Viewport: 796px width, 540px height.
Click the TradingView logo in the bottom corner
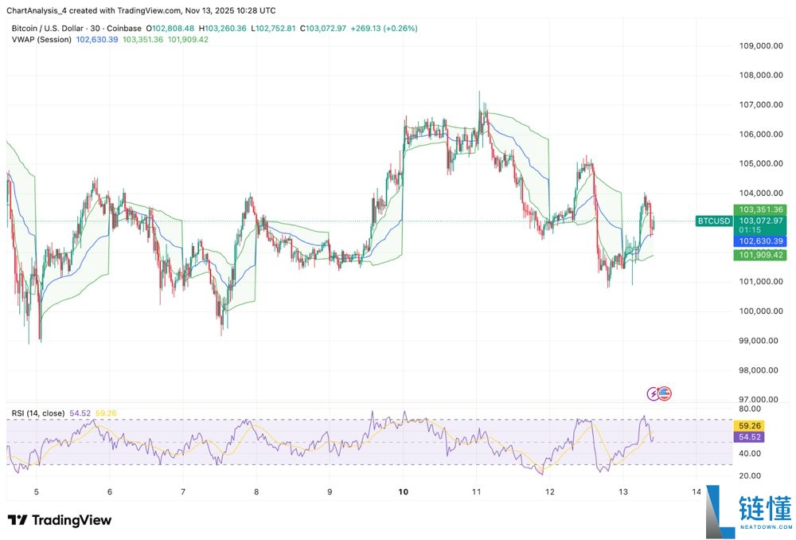point(19,518)
